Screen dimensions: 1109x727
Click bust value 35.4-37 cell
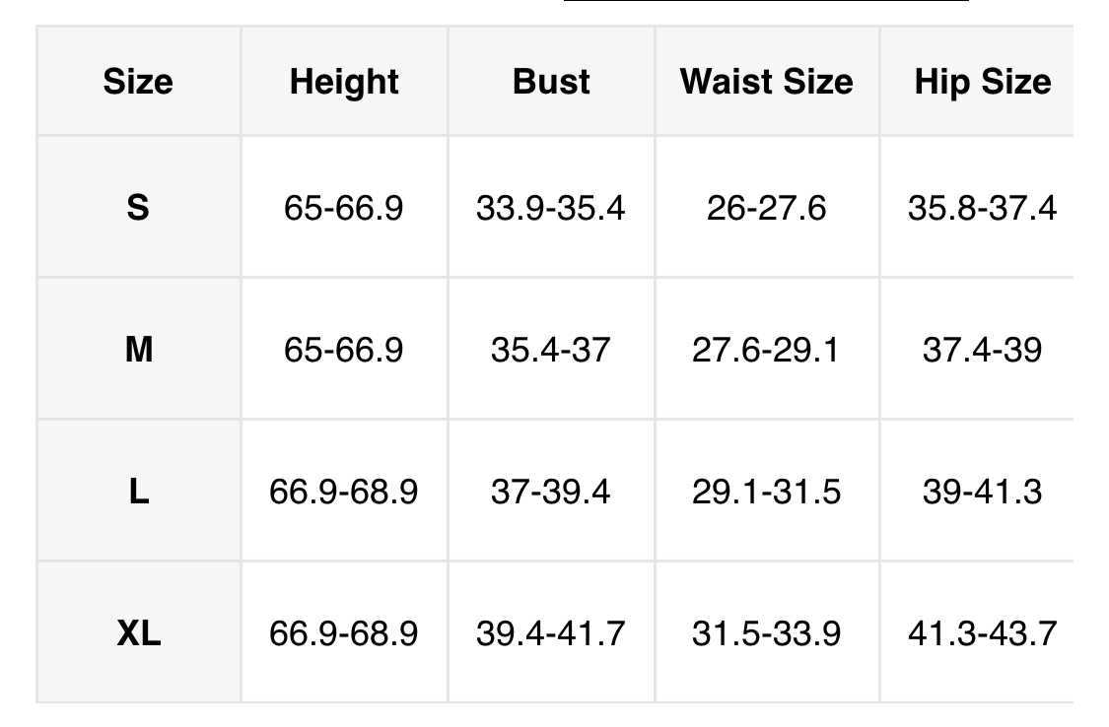[x=551, y=350]
